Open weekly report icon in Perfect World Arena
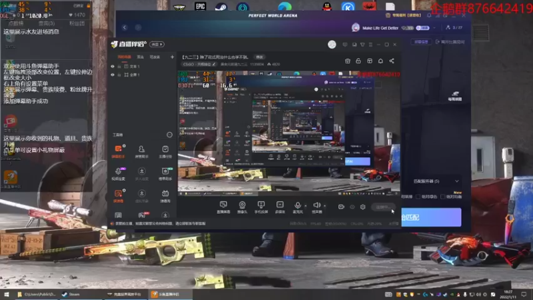The height and width of the screenshot is (300, 533). tap(455, 95)
